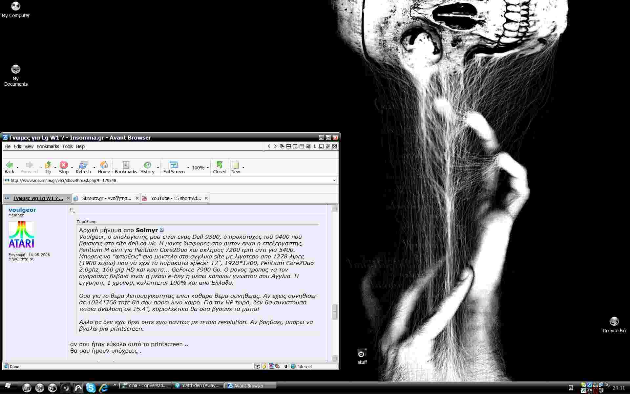Expand the zoom 100% dropdown
The height and width of the screenshot is (394, 630).
pyautogui.click(x=208, y=168)
